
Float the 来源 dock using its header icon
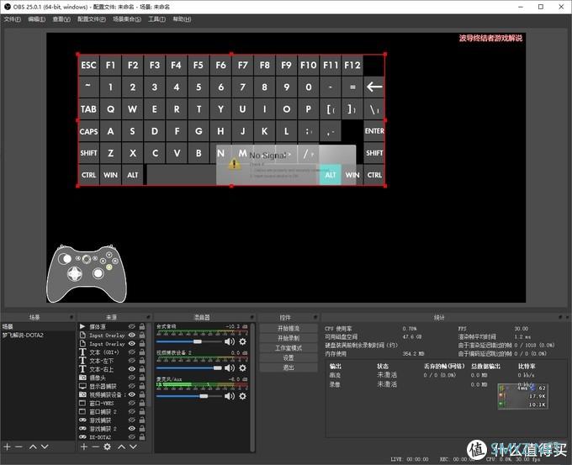coord(148,317)
